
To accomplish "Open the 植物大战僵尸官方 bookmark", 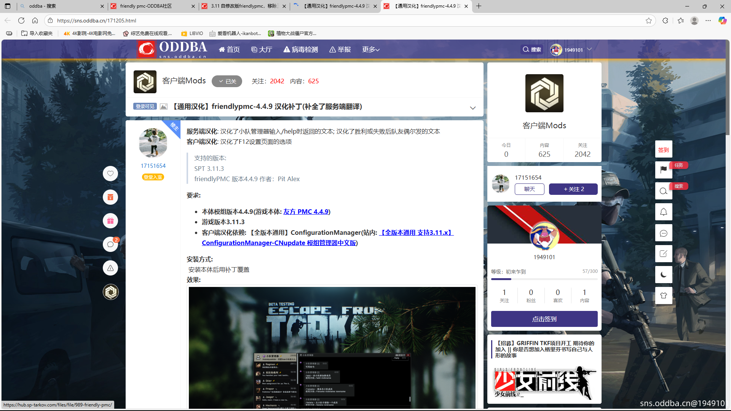I will [292, 33].
